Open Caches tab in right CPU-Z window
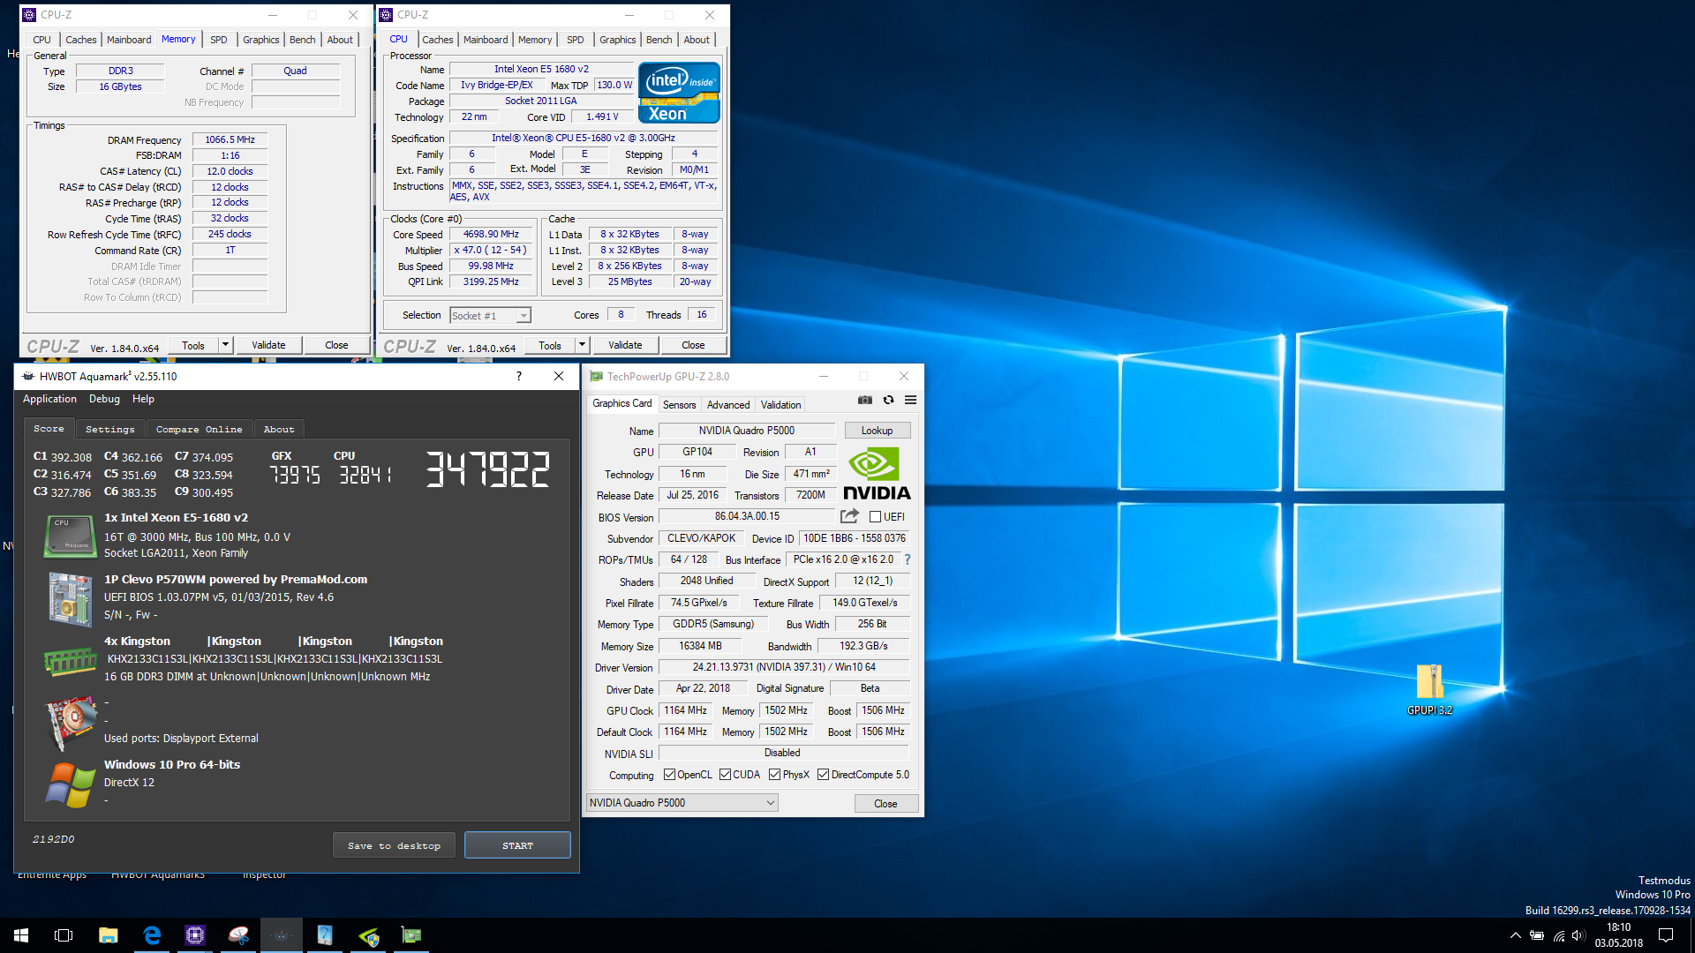 pos(437,40)
